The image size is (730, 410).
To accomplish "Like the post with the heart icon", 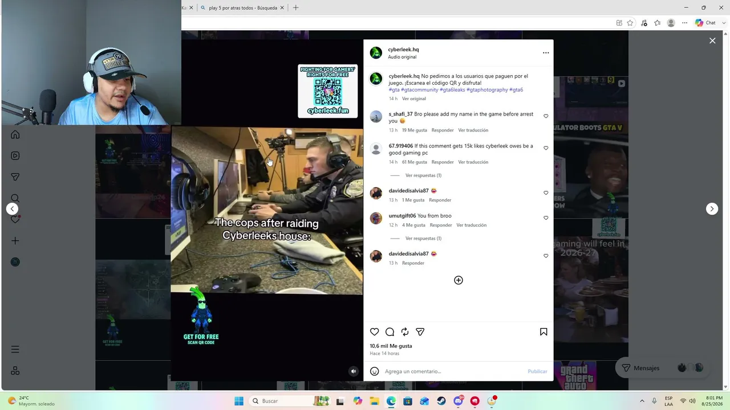I will point(375,332).
